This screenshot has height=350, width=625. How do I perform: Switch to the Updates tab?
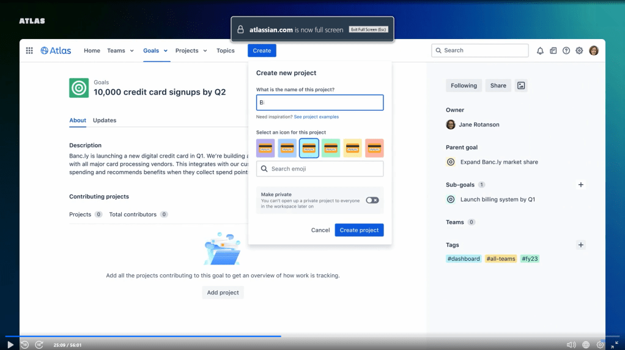coord(105,120)
